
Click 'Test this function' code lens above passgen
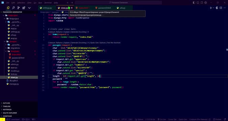[114, 43]
